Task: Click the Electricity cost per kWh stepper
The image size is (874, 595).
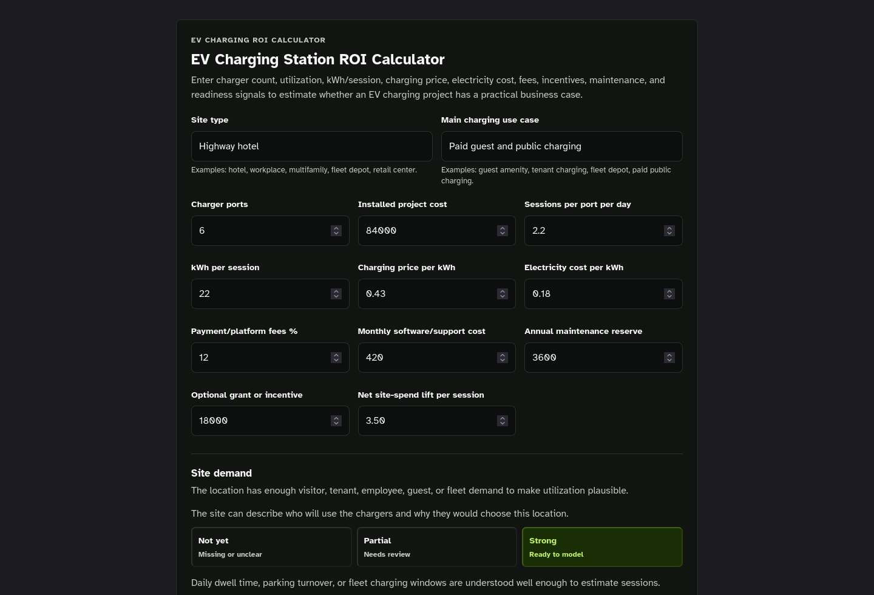Action: [x=669, y=294]
